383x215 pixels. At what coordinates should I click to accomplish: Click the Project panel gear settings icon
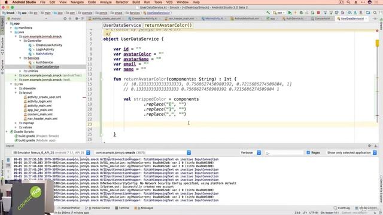[x=77, y=19]
